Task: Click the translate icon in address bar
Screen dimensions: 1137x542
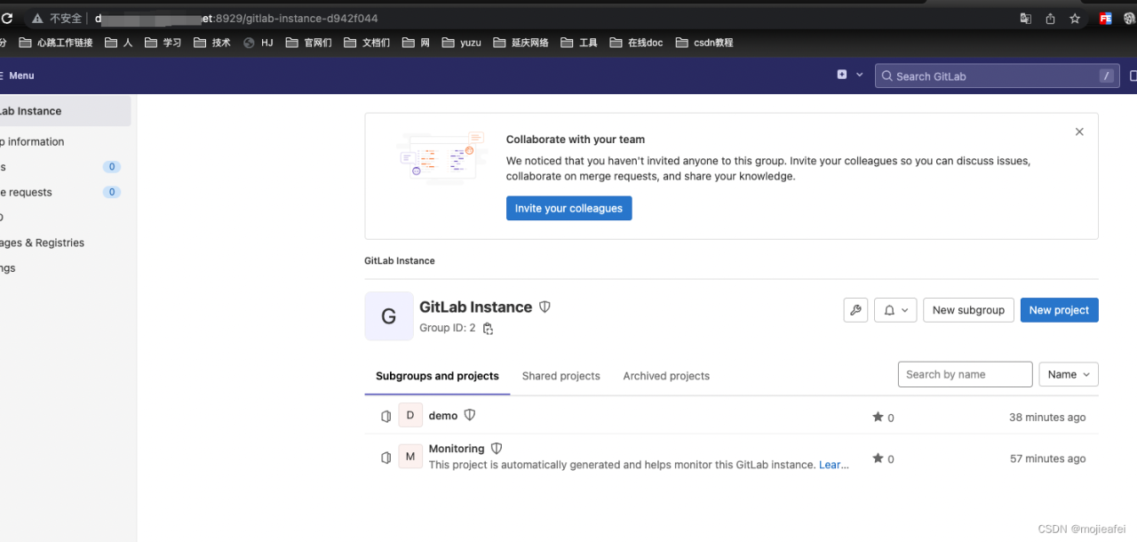Action: (1025, 19)
